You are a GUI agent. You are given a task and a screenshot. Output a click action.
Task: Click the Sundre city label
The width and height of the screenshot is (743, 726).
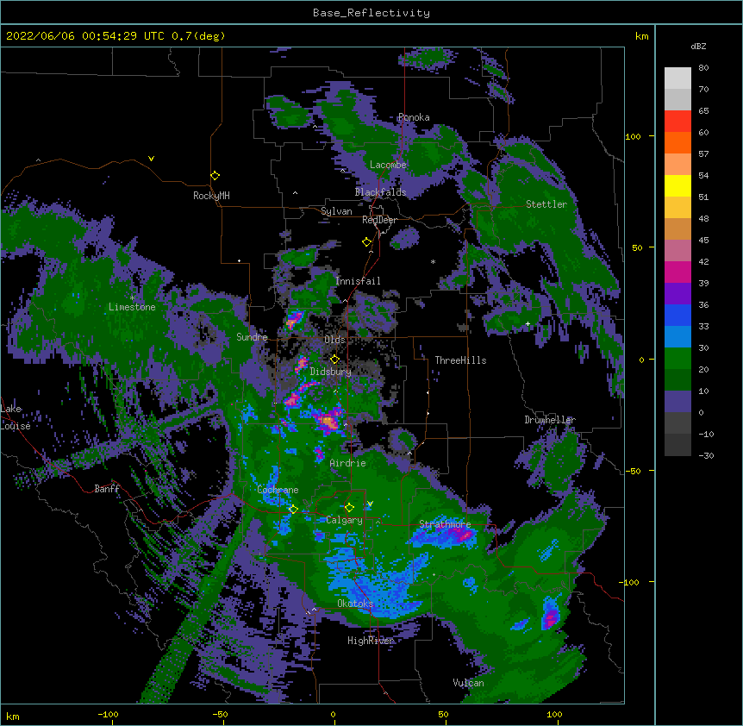(x=252, y=337)
